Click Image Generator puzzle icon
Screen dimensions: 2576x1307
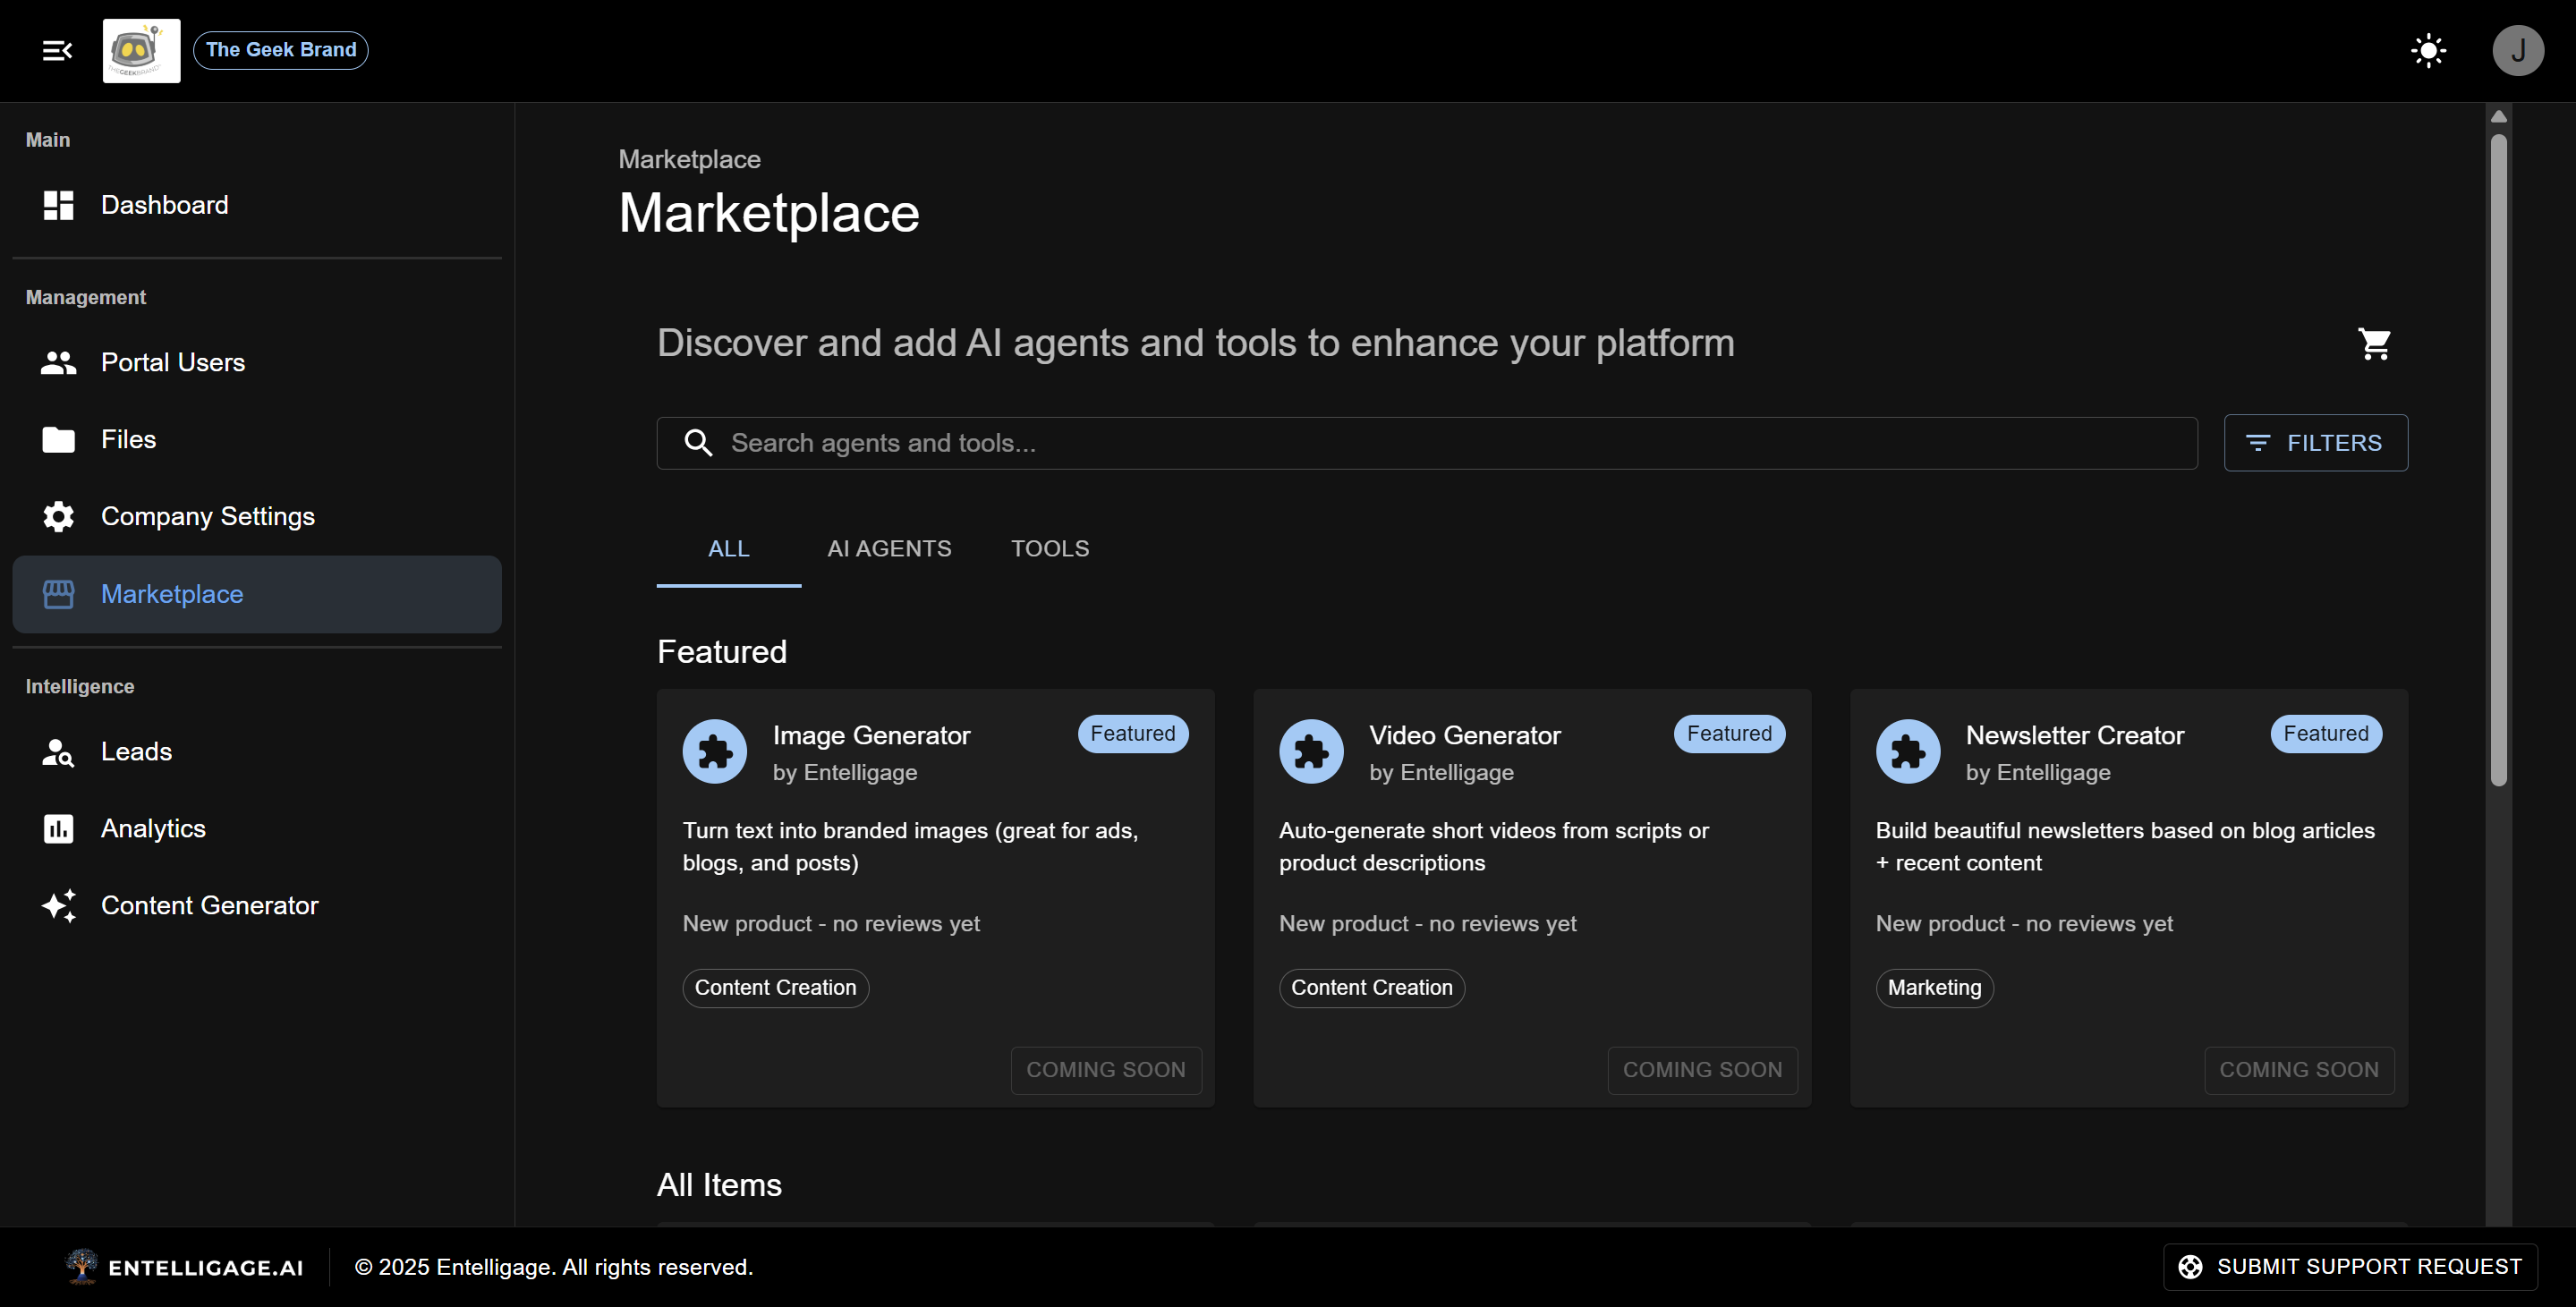coord(714,751)
